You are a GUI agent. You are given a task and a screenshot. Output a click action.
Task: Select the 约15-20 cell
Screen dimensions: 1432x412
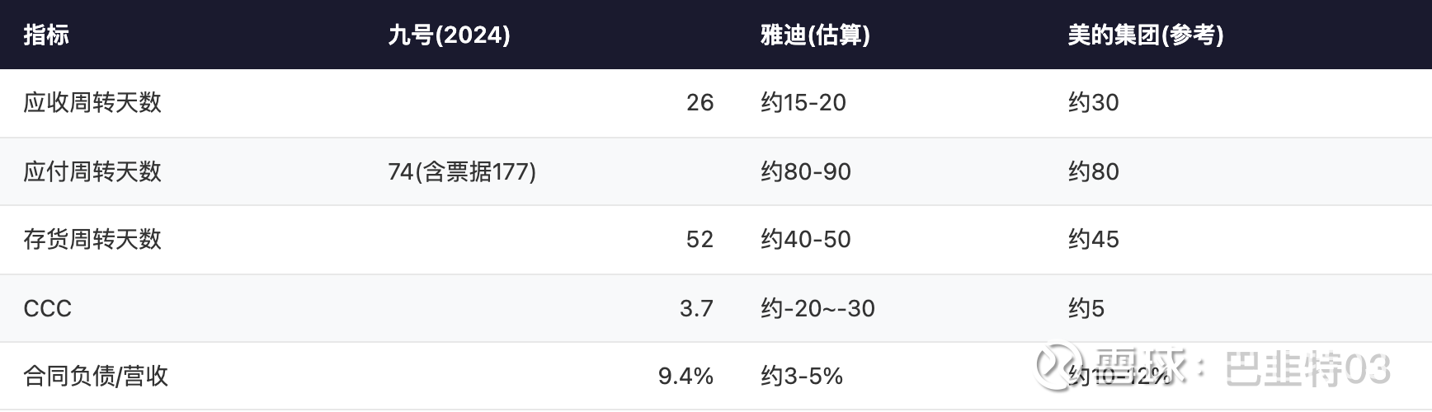click(803, 102)
